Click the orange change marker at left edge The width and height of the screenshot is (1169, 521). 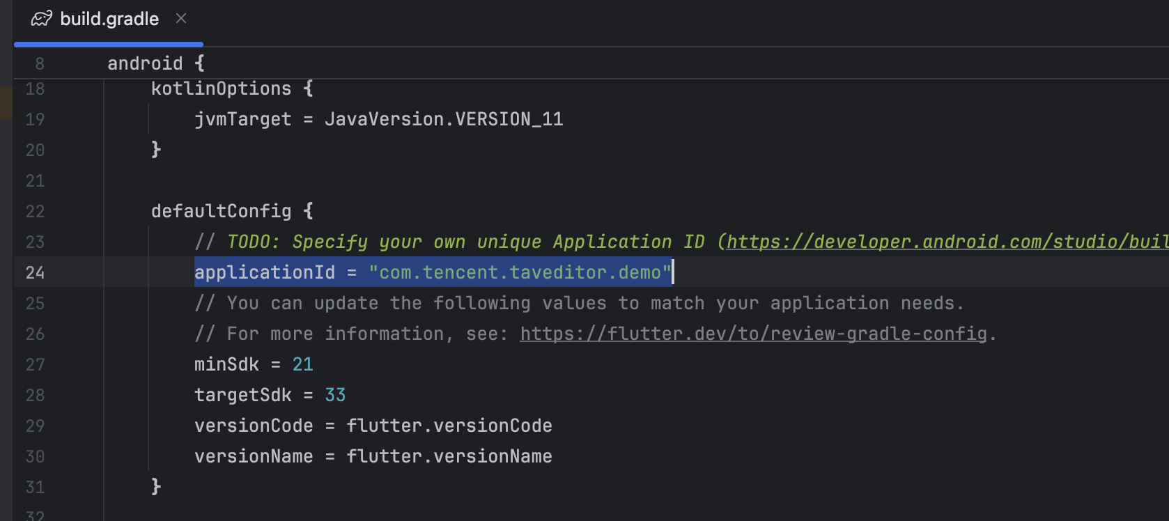coord(6,103)
